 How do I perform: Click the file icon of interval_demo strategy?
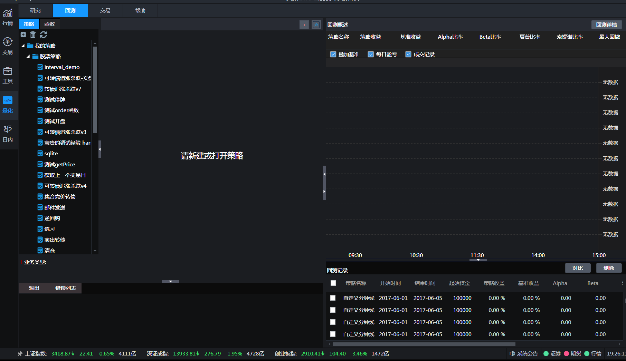point(40,67)
